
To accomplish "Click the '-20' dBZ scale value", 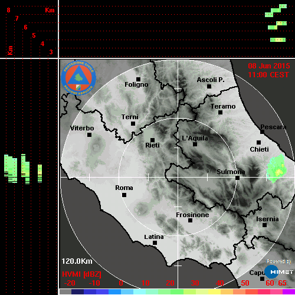I will [70, 283].
